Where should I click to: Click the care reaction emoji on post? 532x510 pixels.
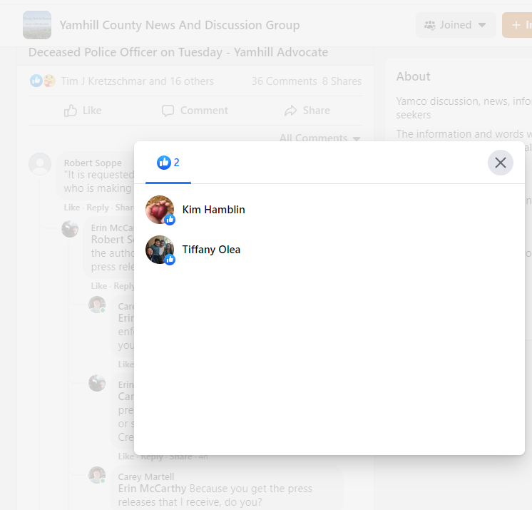(x=49, y=81)
